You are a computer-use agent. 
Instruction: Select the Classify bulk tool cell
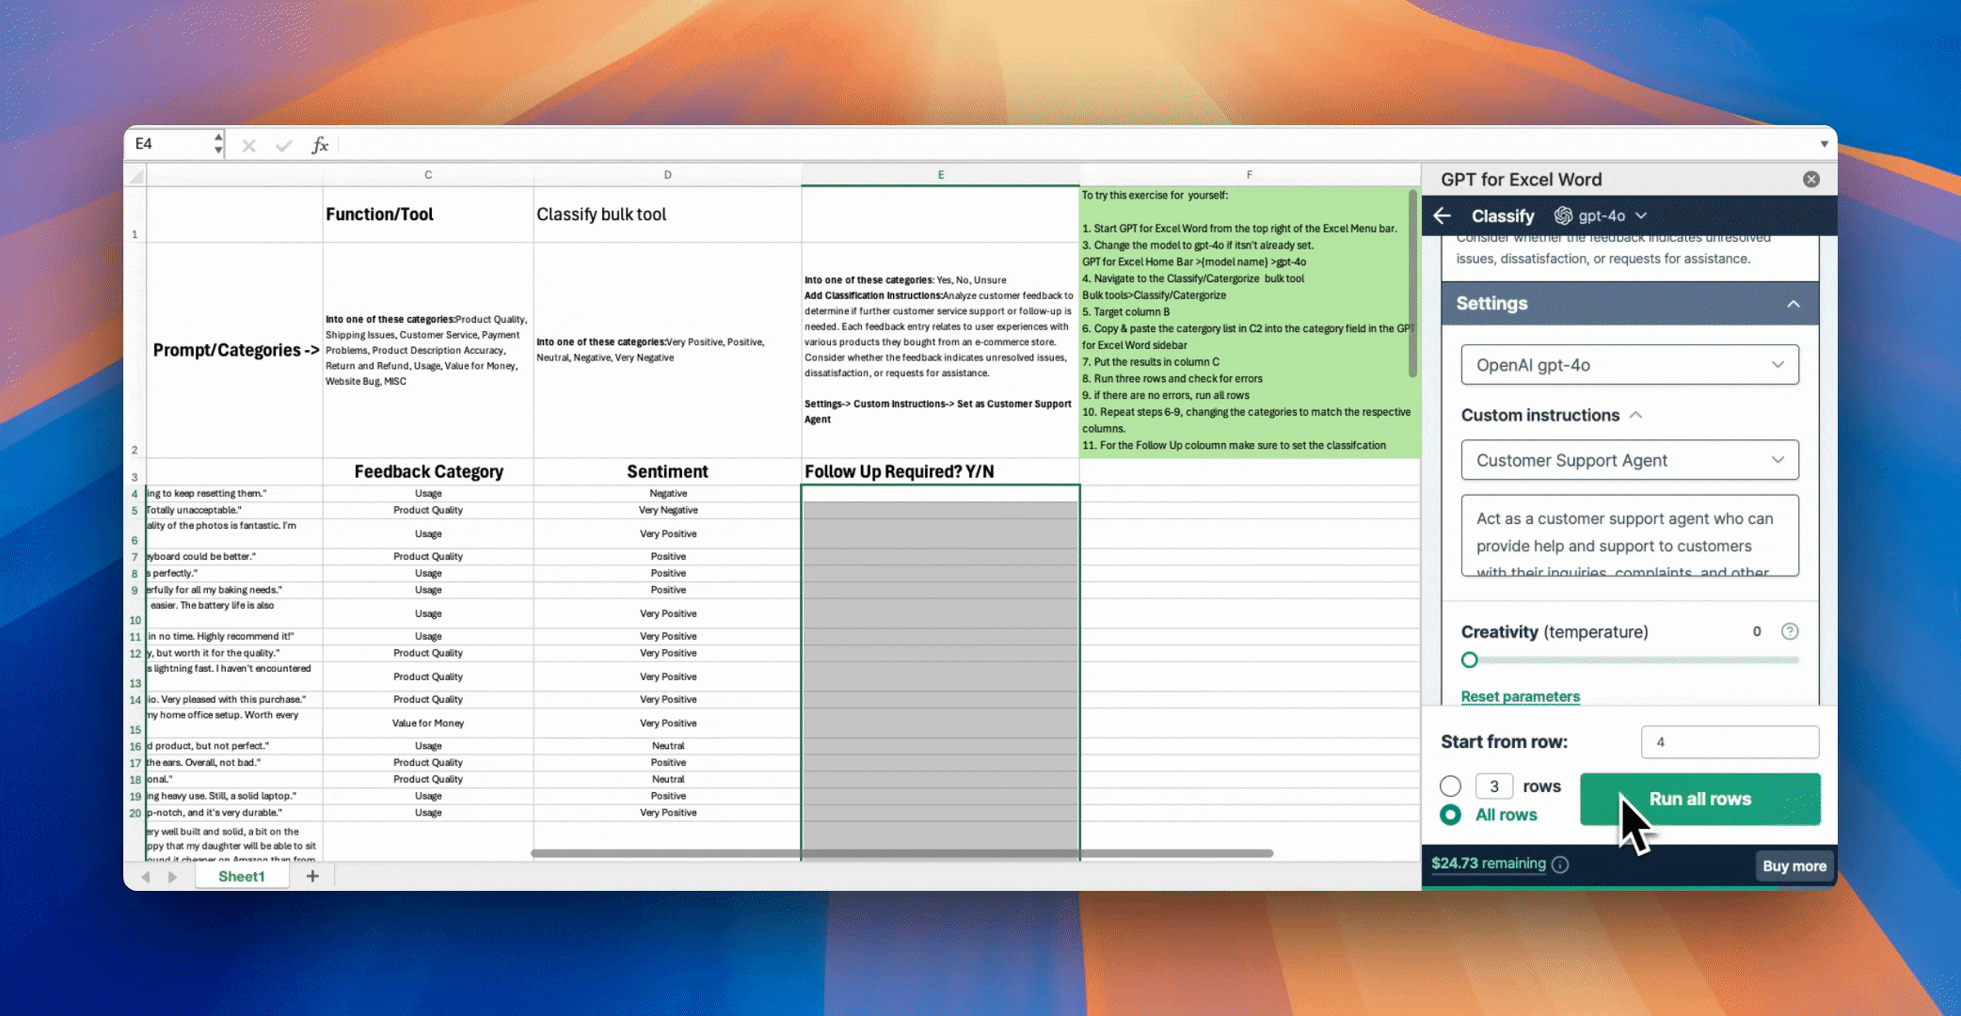667,214
